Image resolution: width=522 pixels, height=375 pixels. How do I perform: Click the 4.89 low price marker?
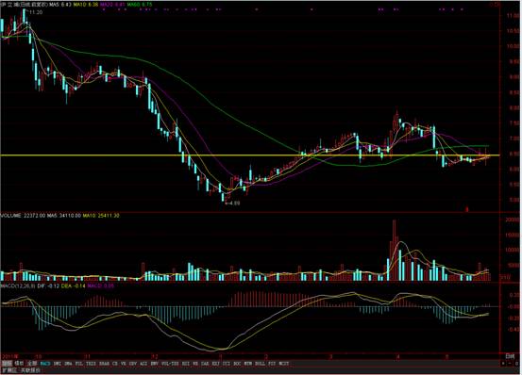[x=233, y=203]
